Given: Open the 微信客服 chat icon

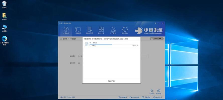Looking at the screenshot, I should [119, 97].
